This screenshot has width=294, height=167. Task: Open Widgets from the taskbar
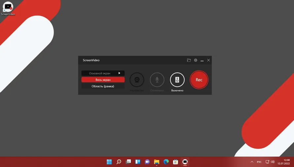(x=138, y=162)
